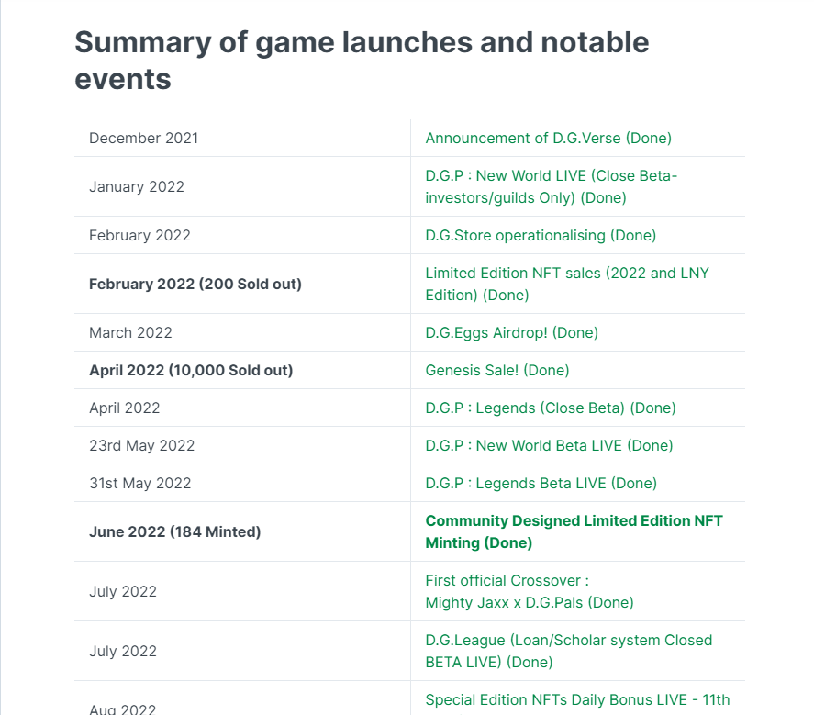814x715 pixels.
Task: Click 'D.G.Store operationalising (Done)' entry
Action: tap(541, 236)
